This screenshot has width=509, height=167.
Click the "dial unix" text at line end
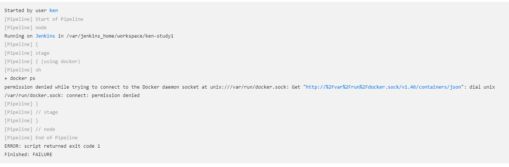482,87
